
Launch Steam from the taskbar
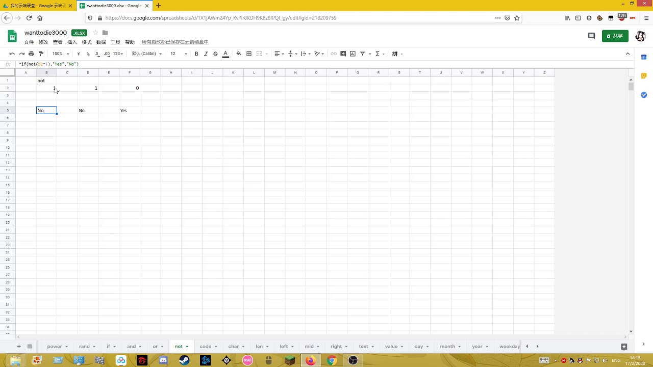[x=184, y=360]
